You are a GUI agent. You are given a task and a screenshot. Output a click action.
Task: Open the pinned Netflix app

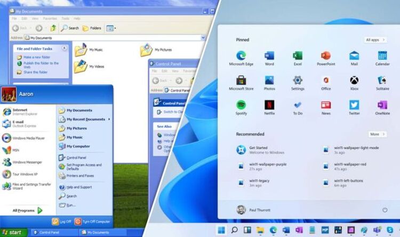(269, 108)
